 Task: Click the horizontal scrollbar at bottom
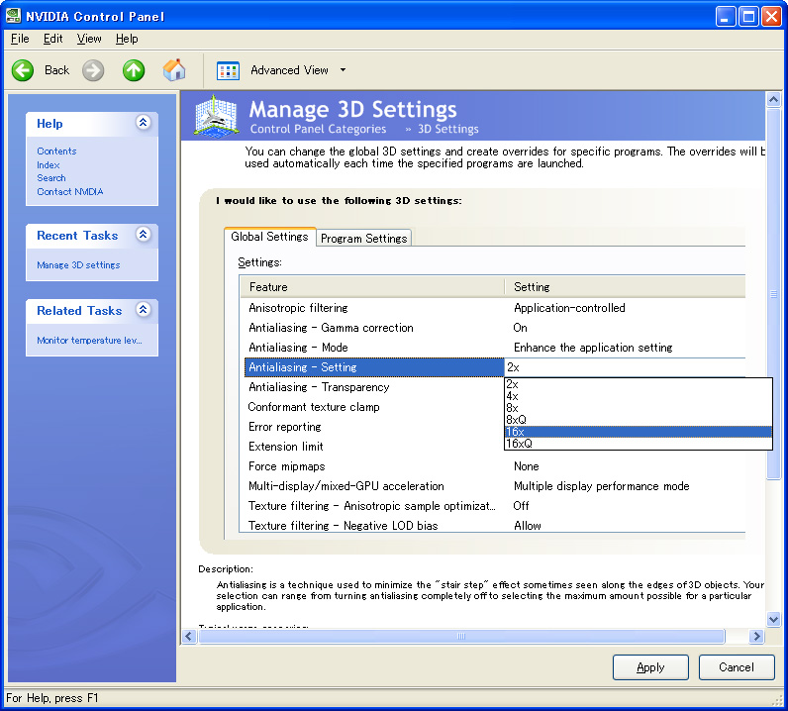tap(460, 637)
